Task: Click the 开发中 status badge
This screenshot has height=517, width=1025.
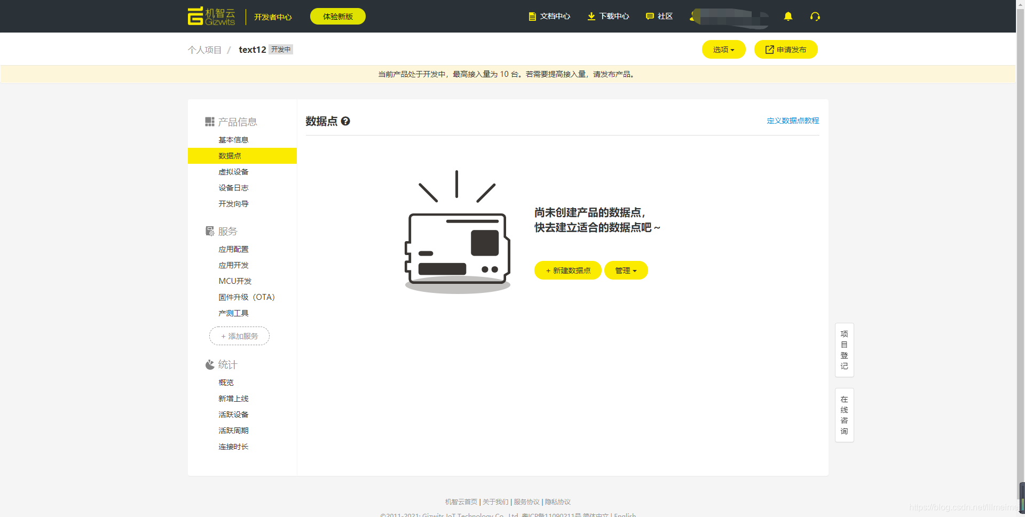Action: (281, 50)
